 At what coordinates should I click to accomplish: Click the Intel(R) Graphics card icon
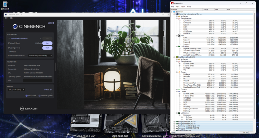[x=177, y=130]
